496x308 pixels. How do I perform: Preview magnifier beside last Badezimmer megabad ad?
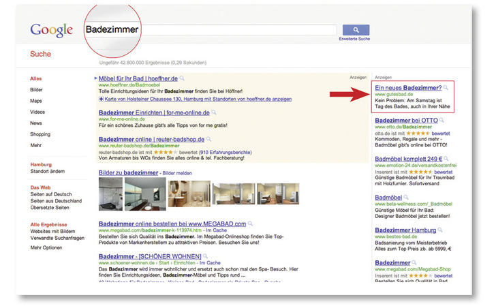tap(414, 262)
